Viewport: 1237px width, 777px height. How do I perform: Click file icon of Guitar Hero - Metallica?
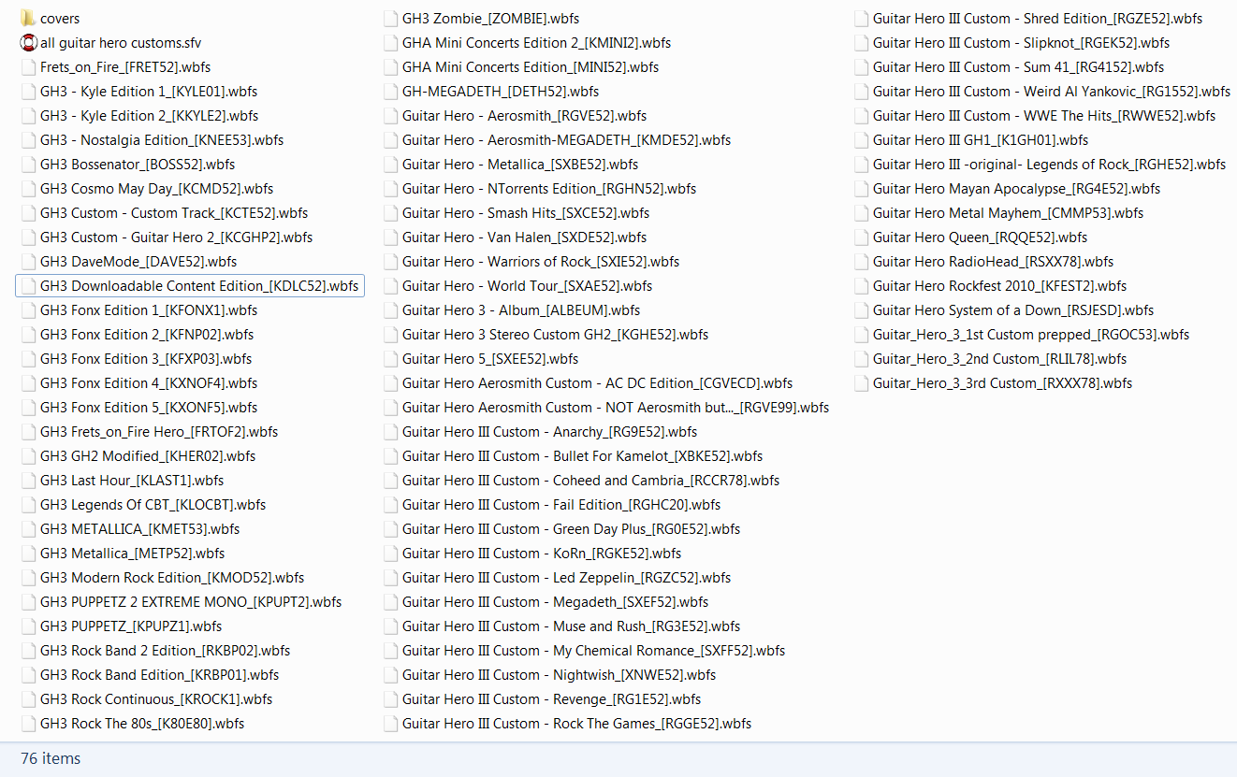(390, 165)
